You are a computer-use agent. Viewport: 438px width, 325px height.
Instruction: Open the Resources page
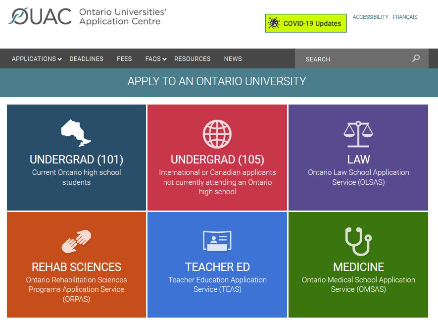(x=193, y=59)
